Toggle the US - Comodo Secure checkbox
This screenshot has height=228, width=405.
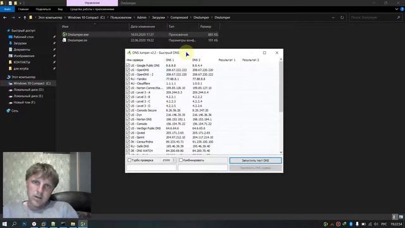pos(128,110)
